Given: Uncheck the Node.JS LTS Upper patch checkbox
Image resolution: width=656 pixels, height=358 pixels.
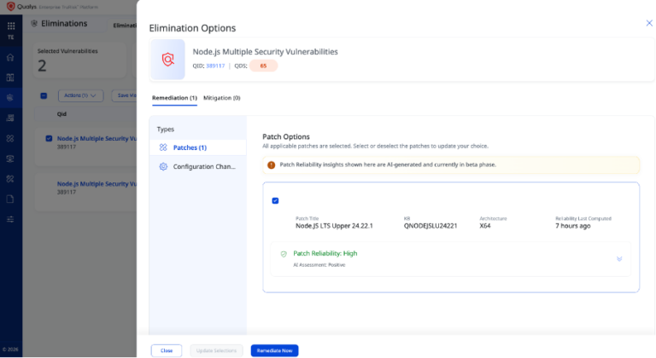Looking at the screenshot, I should pyautogui.click(x=275, y=201).
